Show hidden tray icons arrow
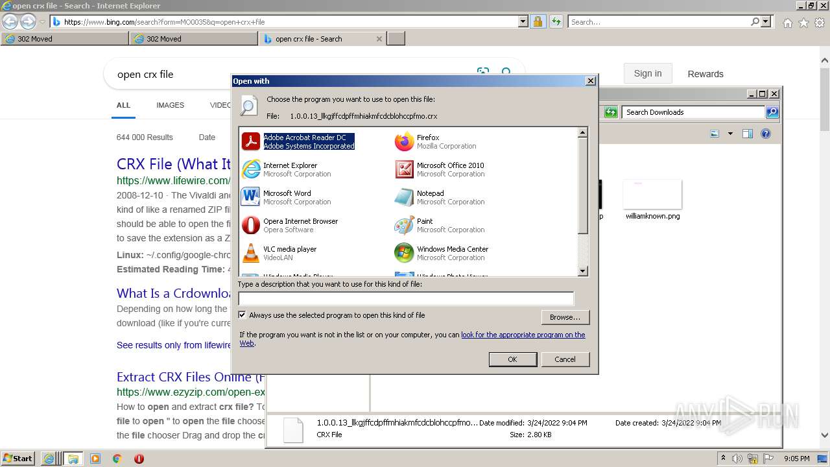The height and width of the screenshot is (467, 830). (x=724, y=459)
